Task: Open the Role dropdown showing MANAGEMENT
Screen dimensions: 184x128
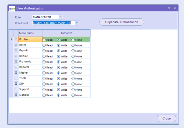Action: click(x=61, y=17)
